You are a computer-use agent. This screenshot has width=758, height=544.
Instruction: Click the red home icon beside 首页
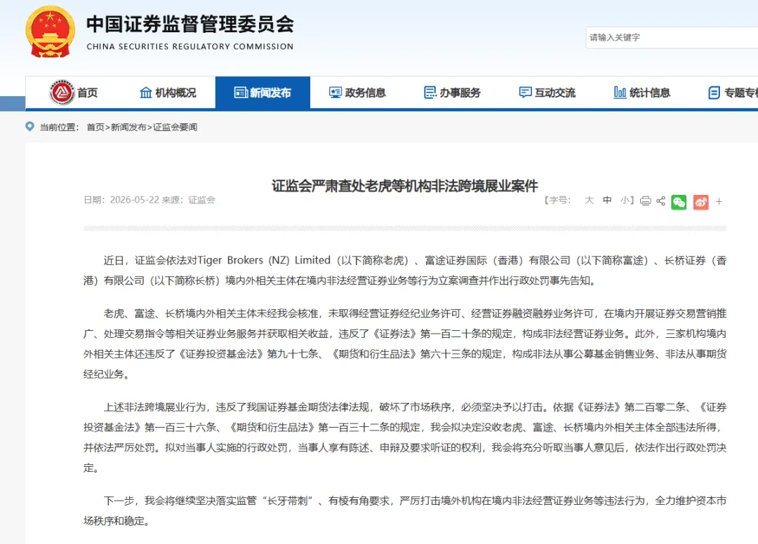[62, 93]
